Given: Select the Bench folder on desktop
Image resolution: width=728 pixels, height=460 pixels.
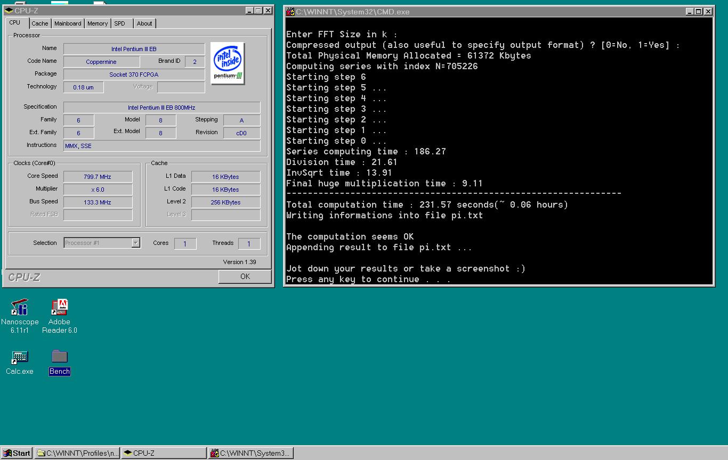Looking at the screenshot, I should click(x=60, y=362).
